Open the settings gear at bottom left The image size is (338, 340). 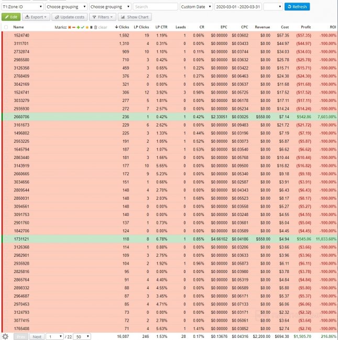pos(5,336)
